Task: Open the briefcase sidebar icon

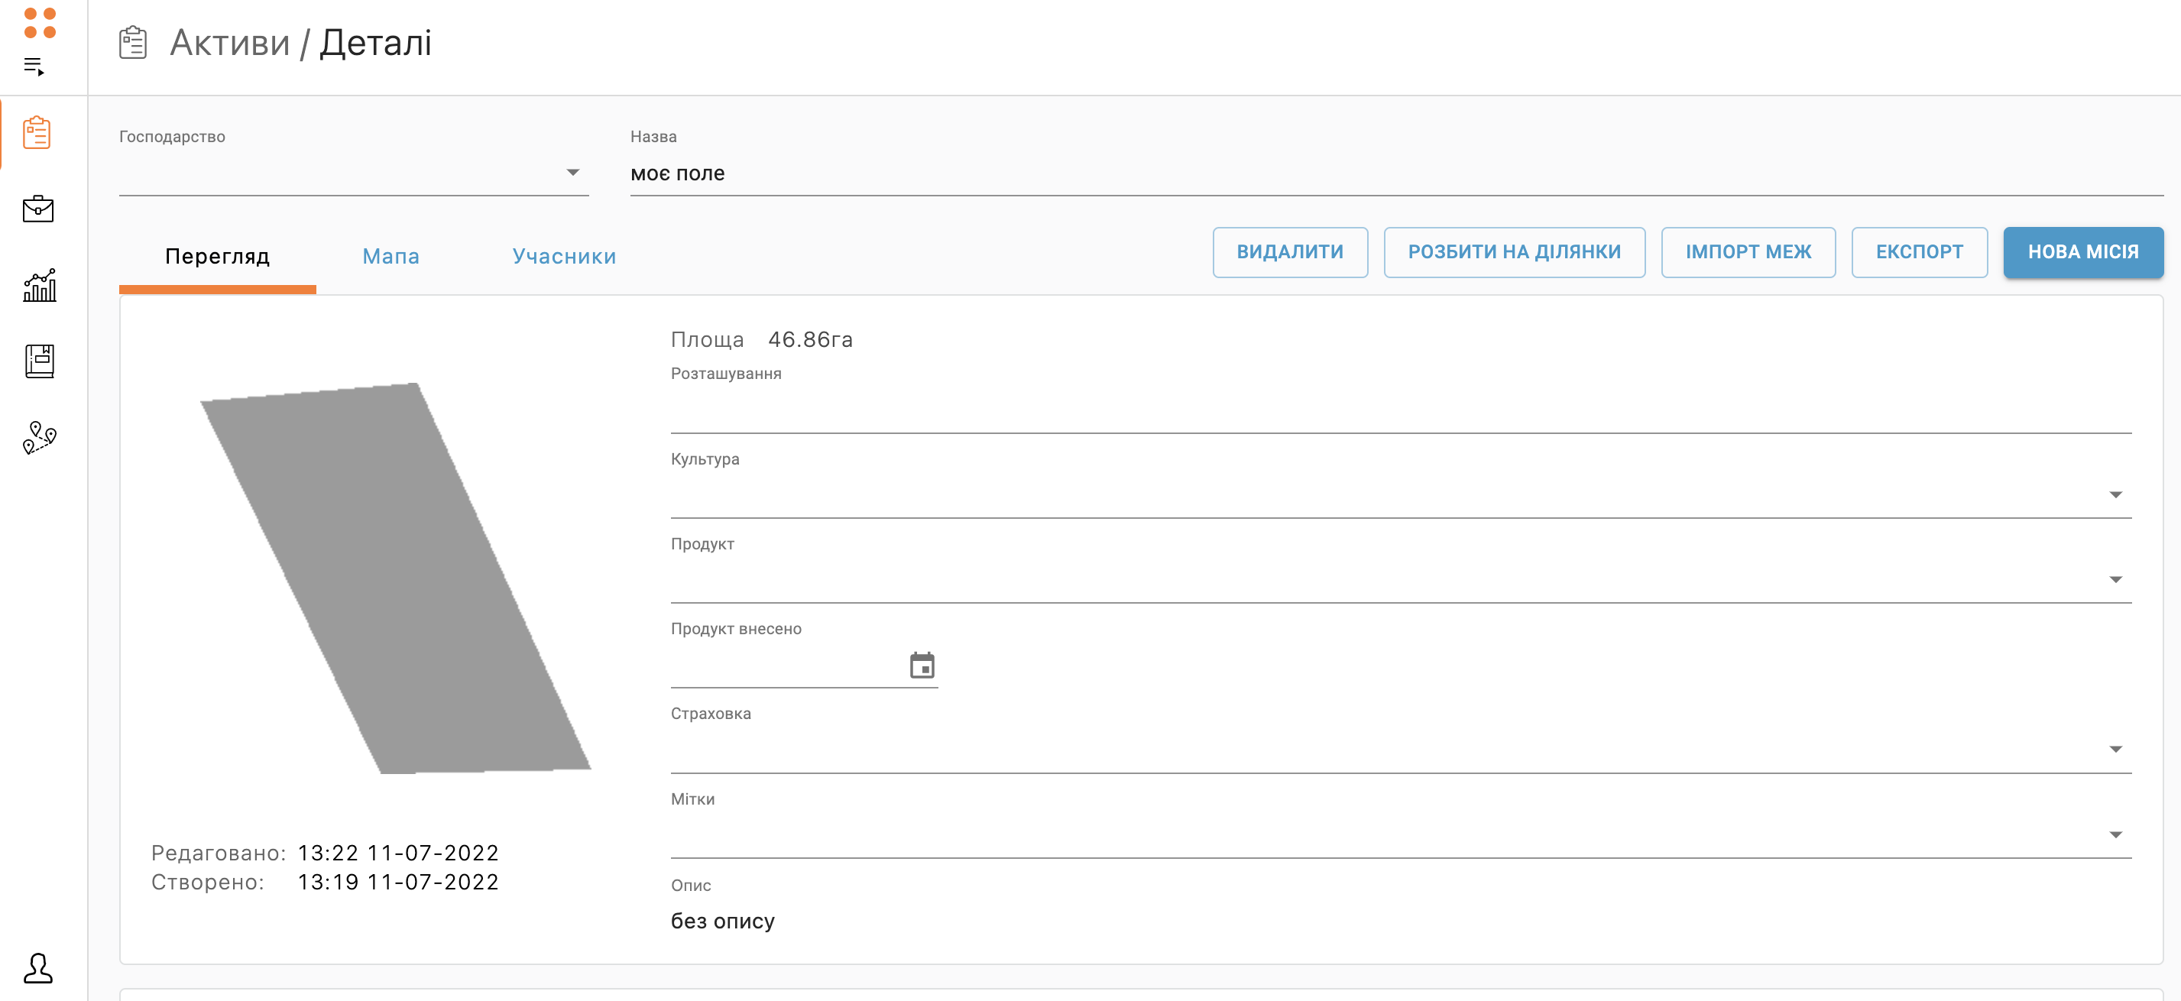Action: [38, 209]
